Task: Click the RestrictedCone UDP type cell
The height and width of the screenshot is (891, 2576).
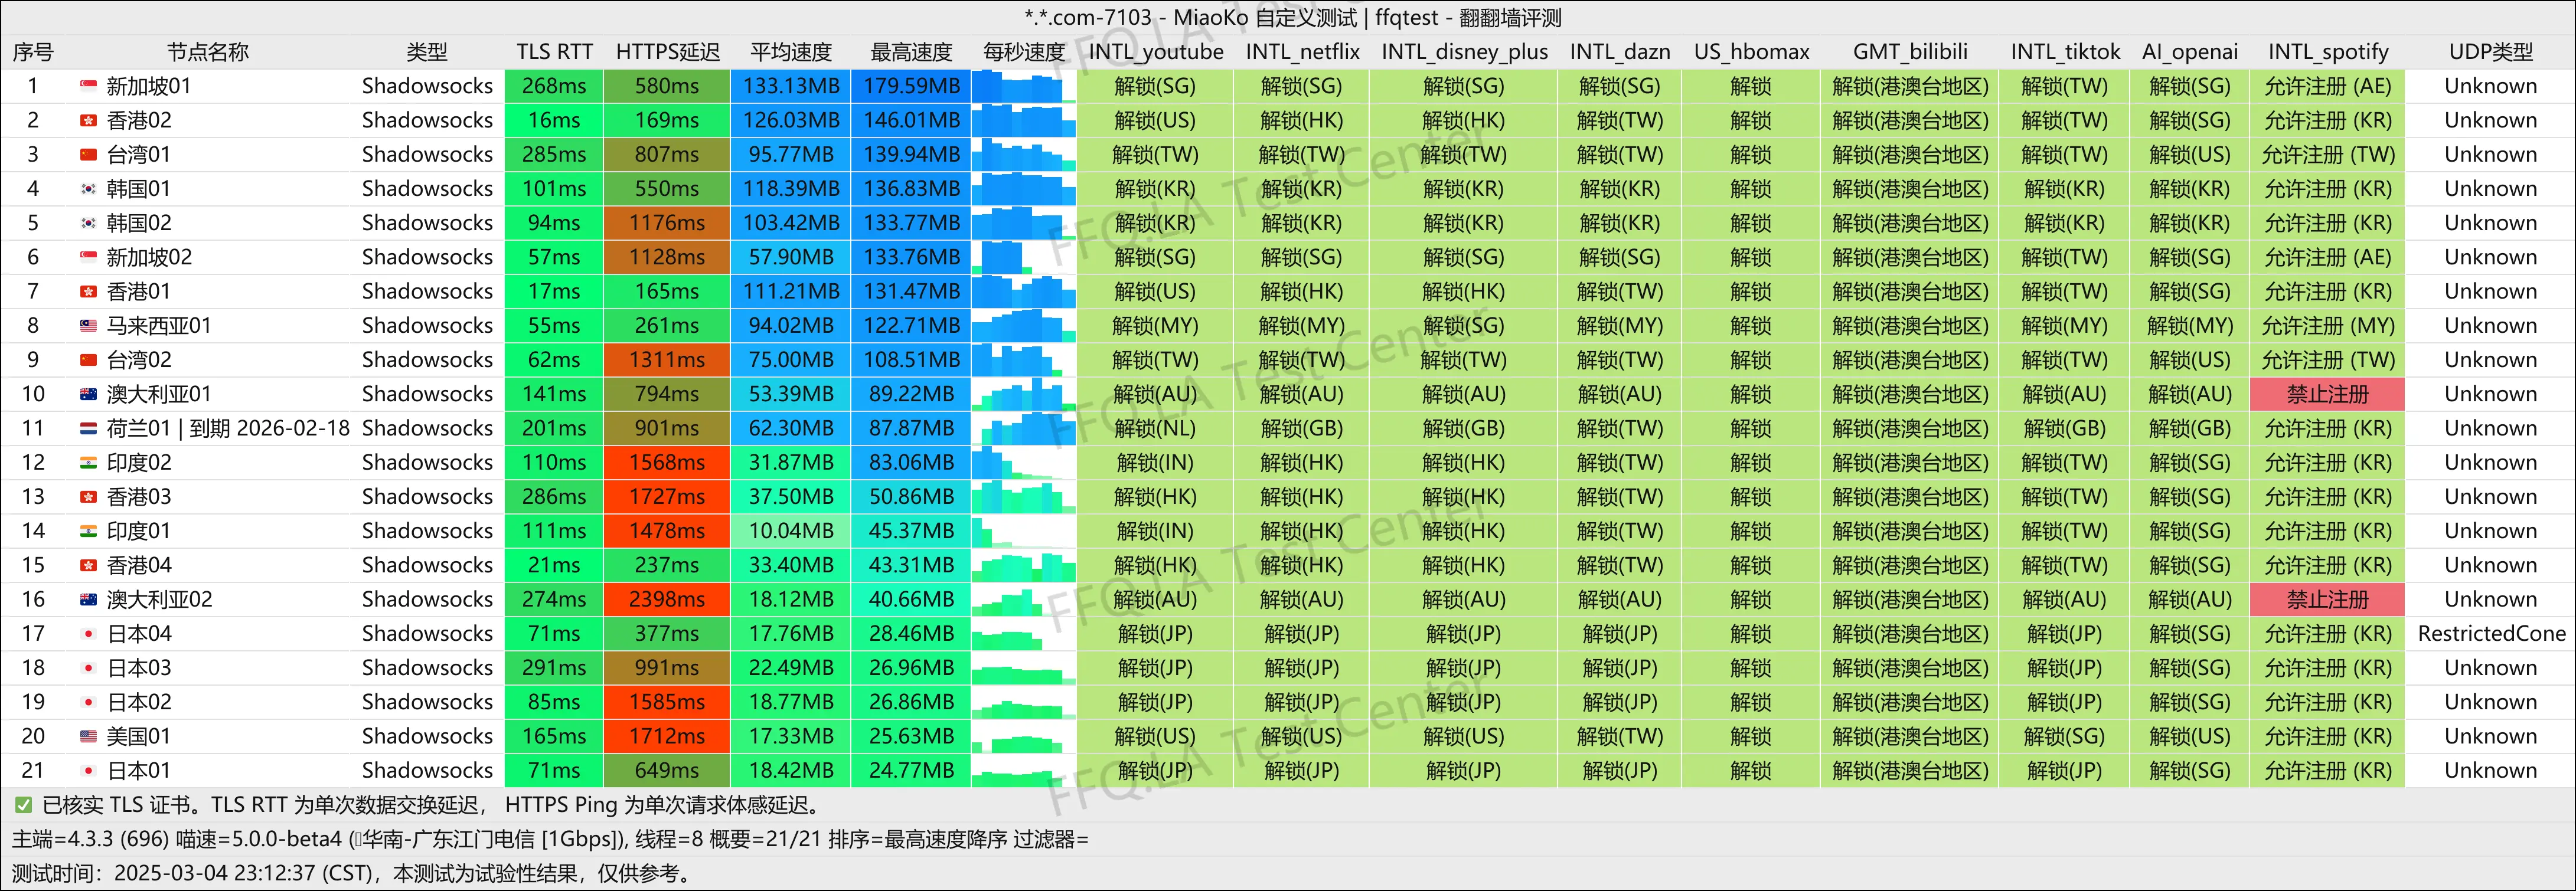Action: coord(2491,634)
